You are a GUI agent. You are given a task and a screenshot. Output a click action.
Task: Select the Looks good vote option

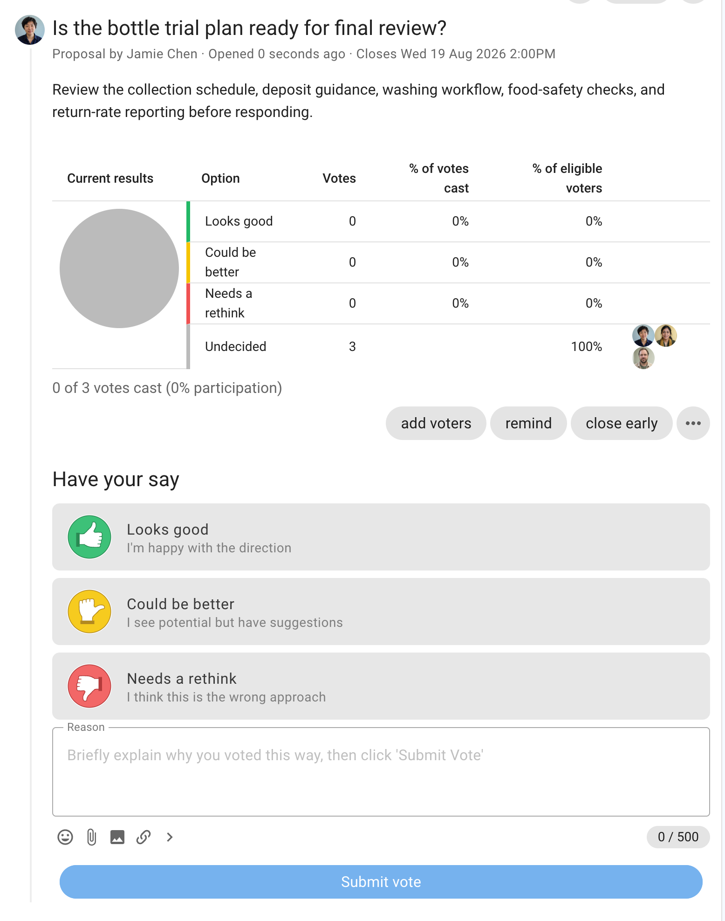(x=381, y=537)
